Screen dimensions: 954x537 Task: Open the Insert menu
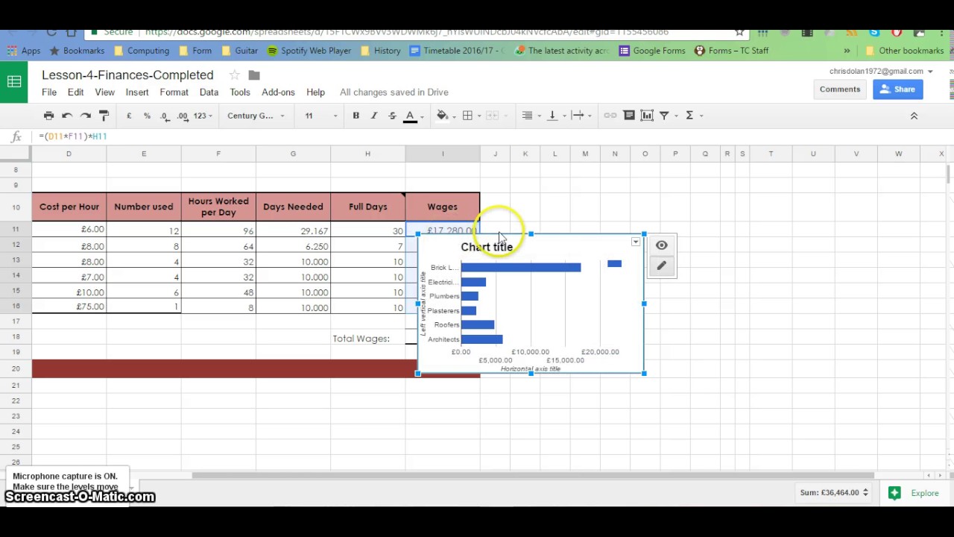tap(137, 92)
